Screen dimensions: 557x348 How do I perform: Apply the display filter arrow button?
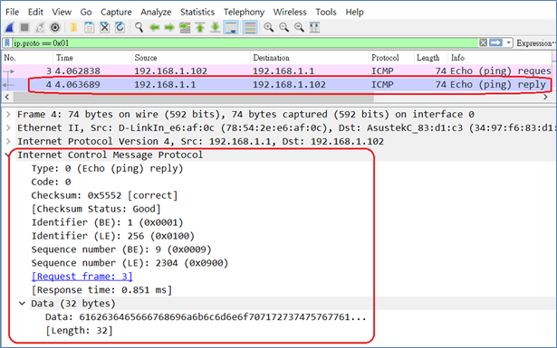coord(495,42)
